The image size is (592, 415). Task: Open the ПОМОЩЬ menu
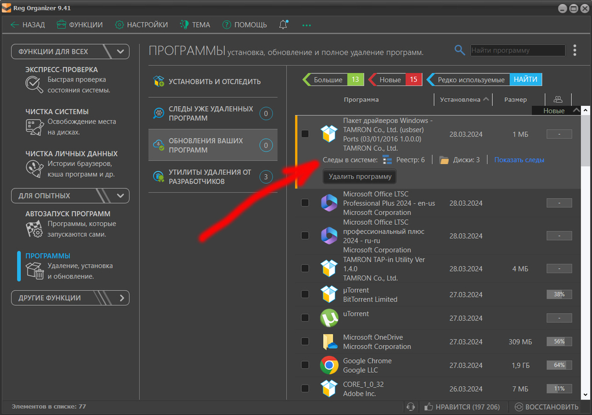pos(245,25)
